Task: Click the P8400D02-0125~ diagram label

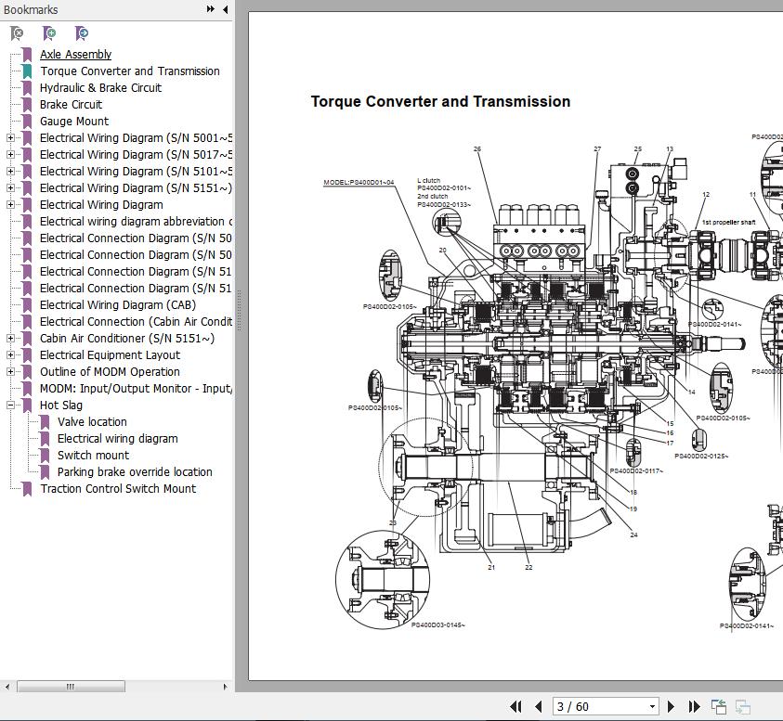Action: (701, 456)
